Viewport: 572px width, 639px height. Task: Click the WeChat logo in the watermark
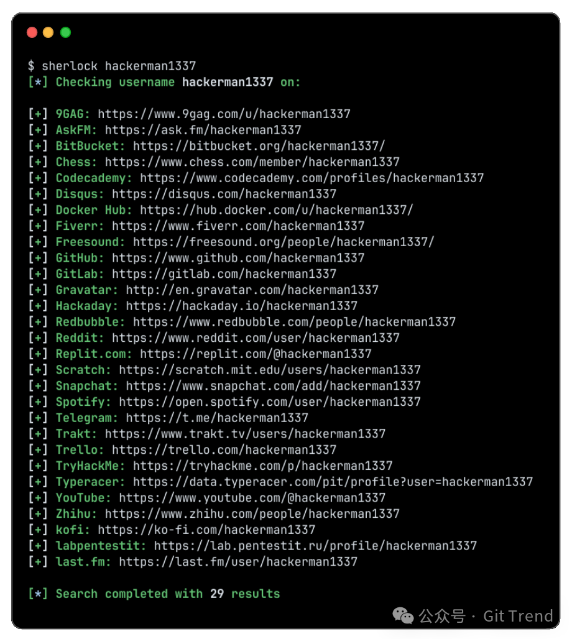click(x=402, y=616)
